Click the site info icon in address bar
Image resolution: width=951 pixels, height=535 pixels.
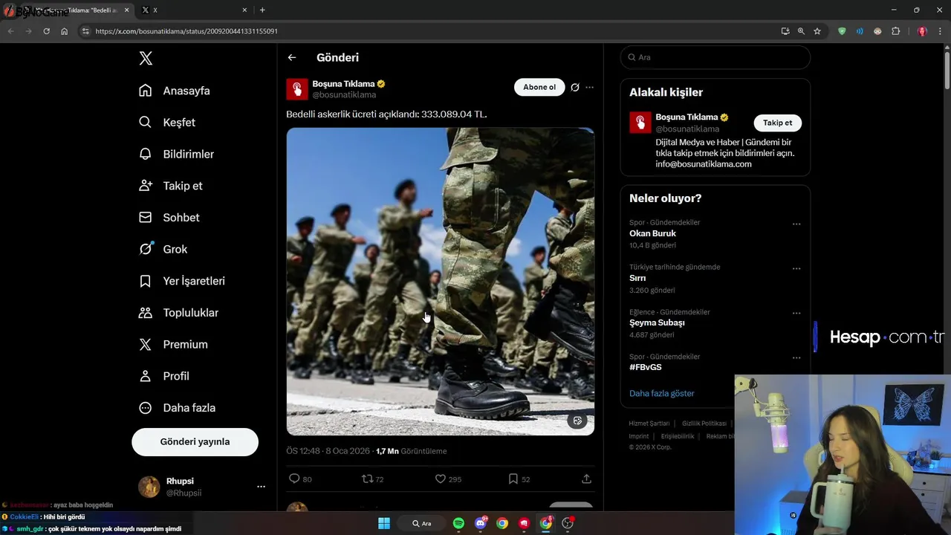(x=85, y=31)
